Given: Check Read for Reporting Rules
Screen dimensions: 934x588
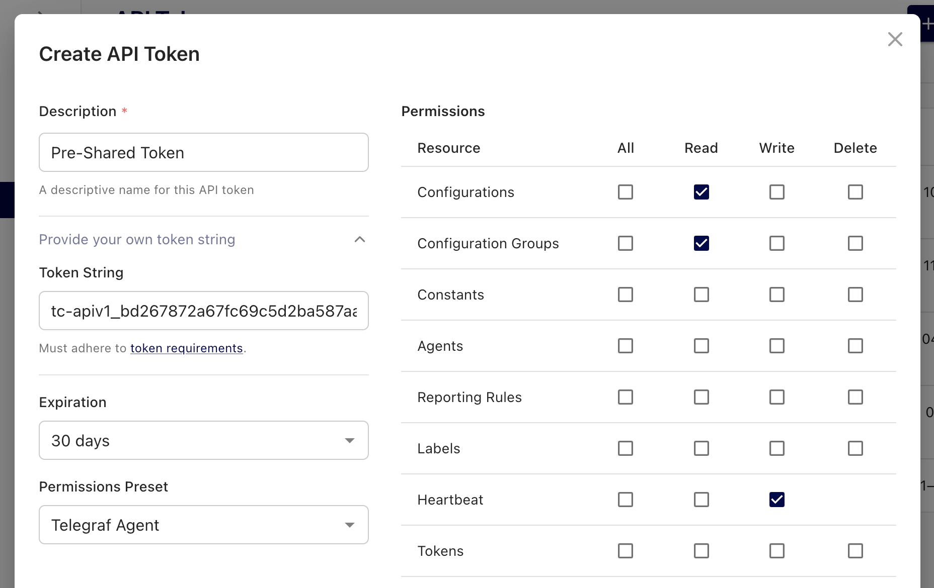Looking at the screenshot, I should [701, 397].
